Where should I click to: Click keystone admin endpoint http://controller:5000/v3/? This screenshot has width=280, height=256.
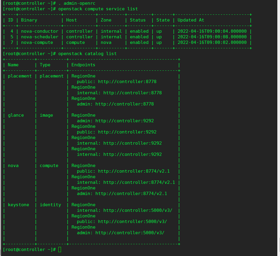tap(130, 233)
